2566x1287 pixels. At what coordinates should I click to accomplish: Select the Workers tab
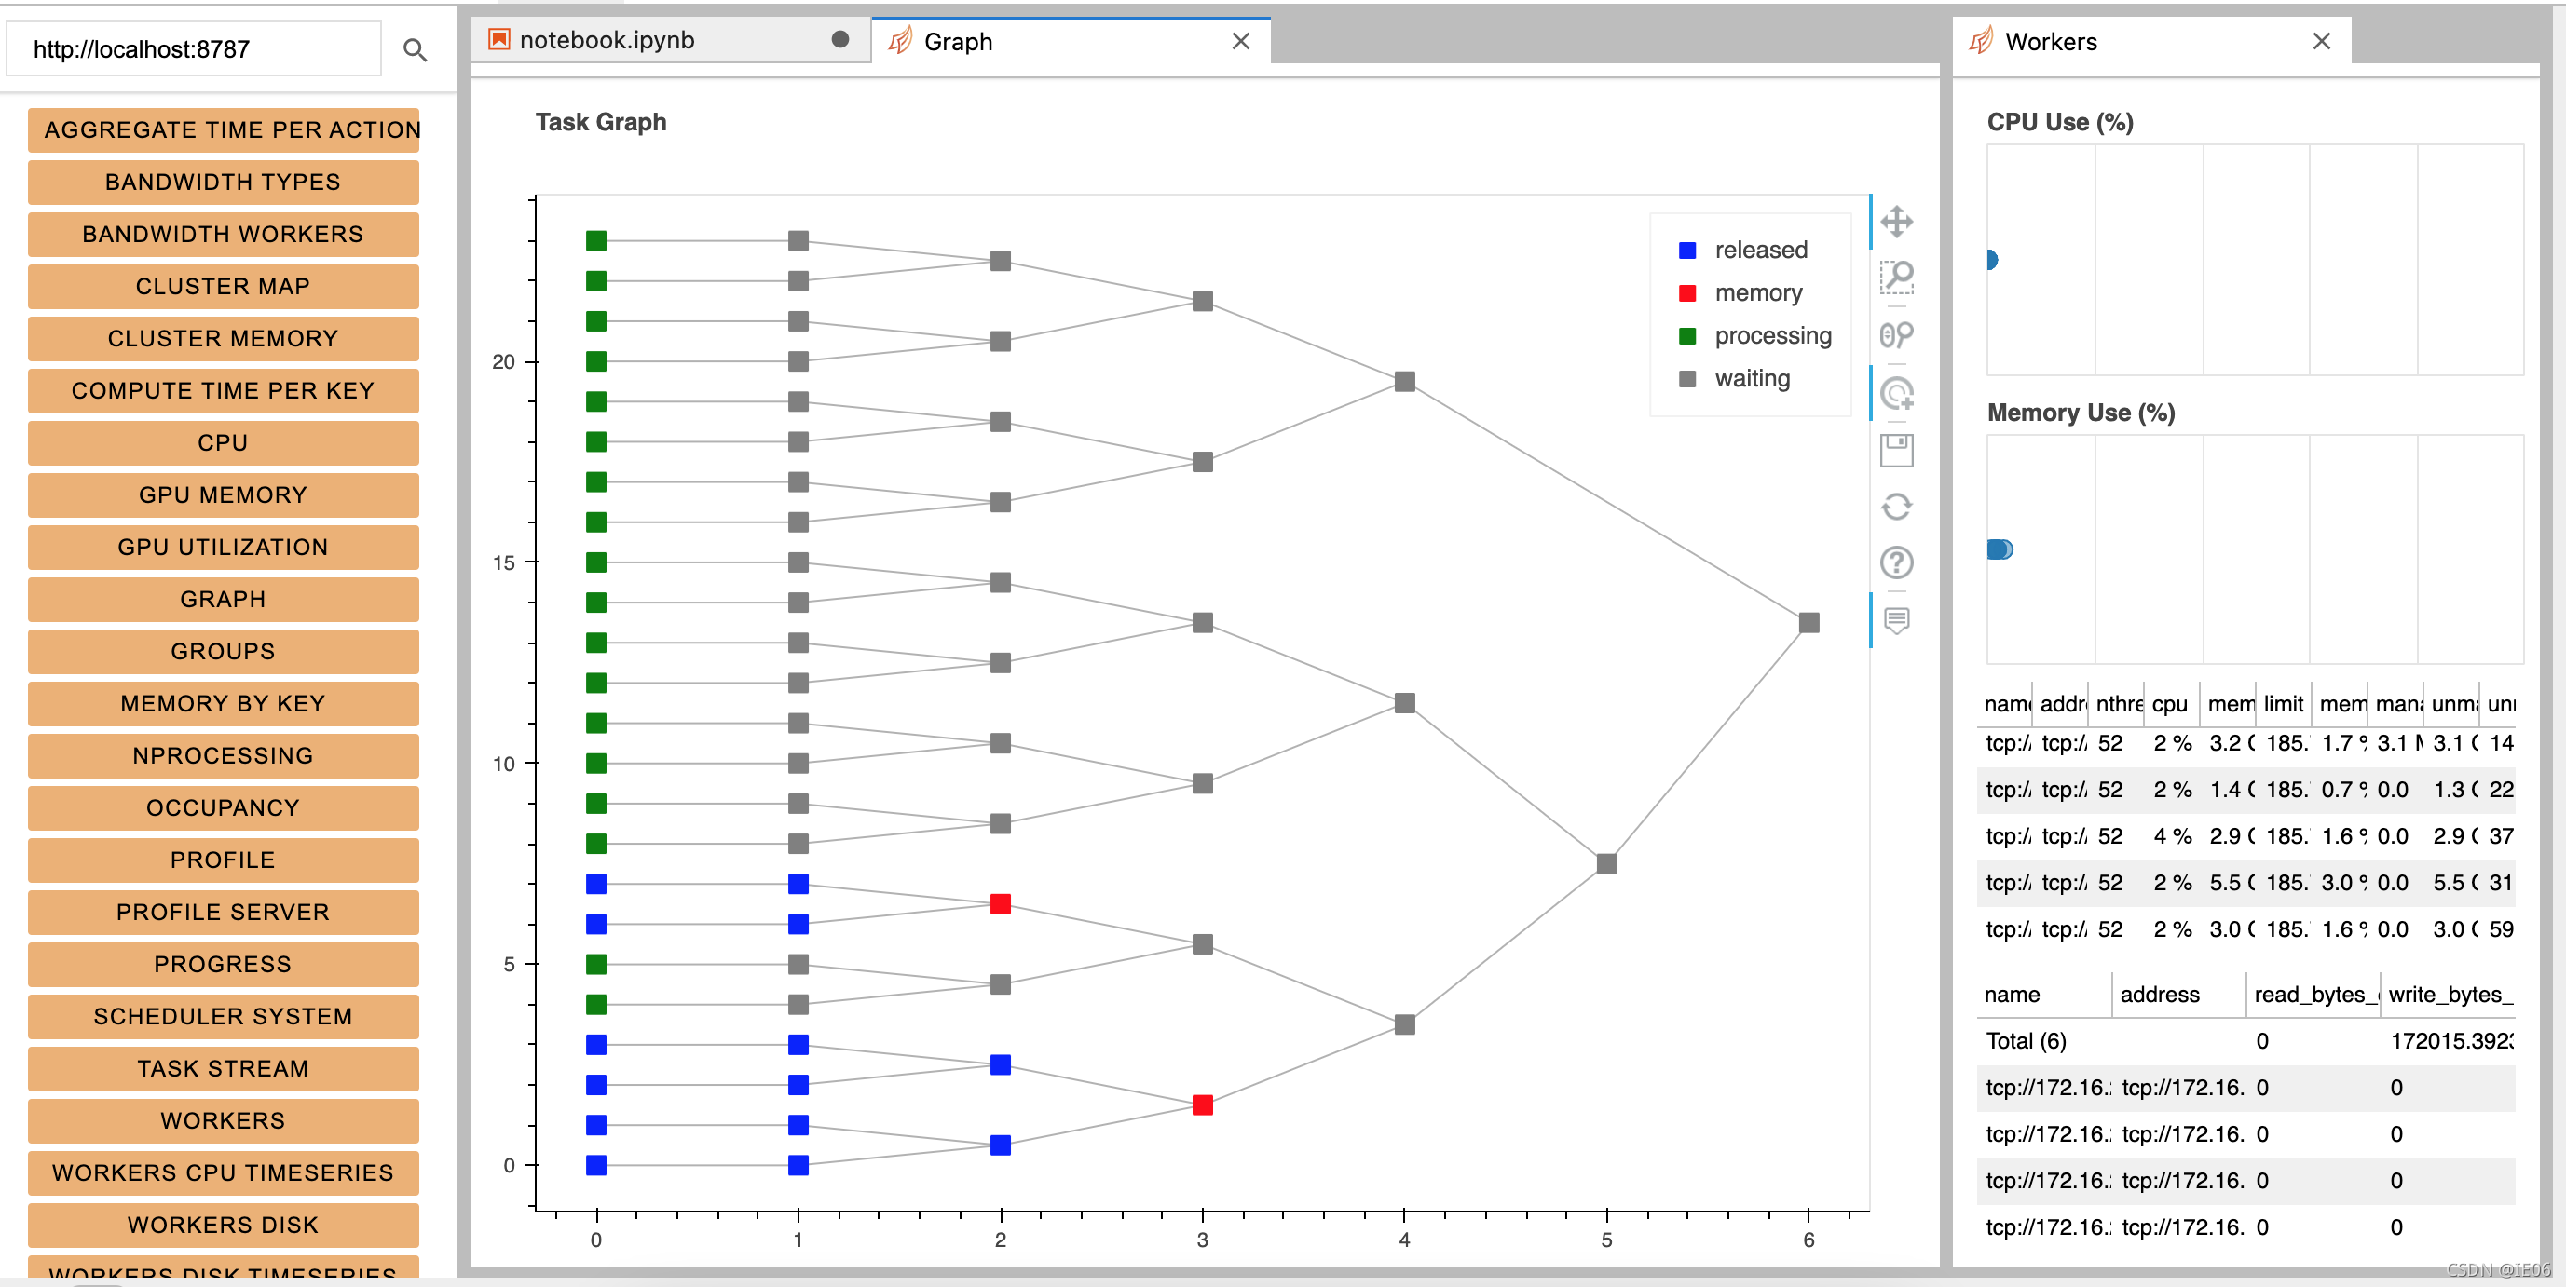2050,42
